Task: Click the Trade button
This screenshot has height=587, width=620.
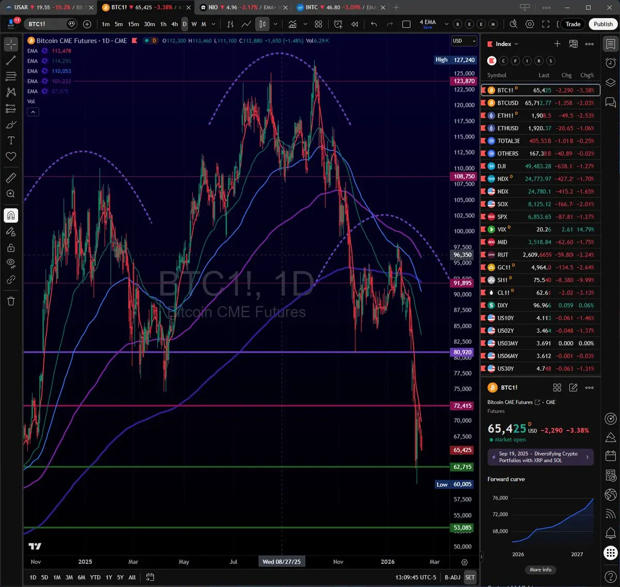Action: [x=573, y=24]
